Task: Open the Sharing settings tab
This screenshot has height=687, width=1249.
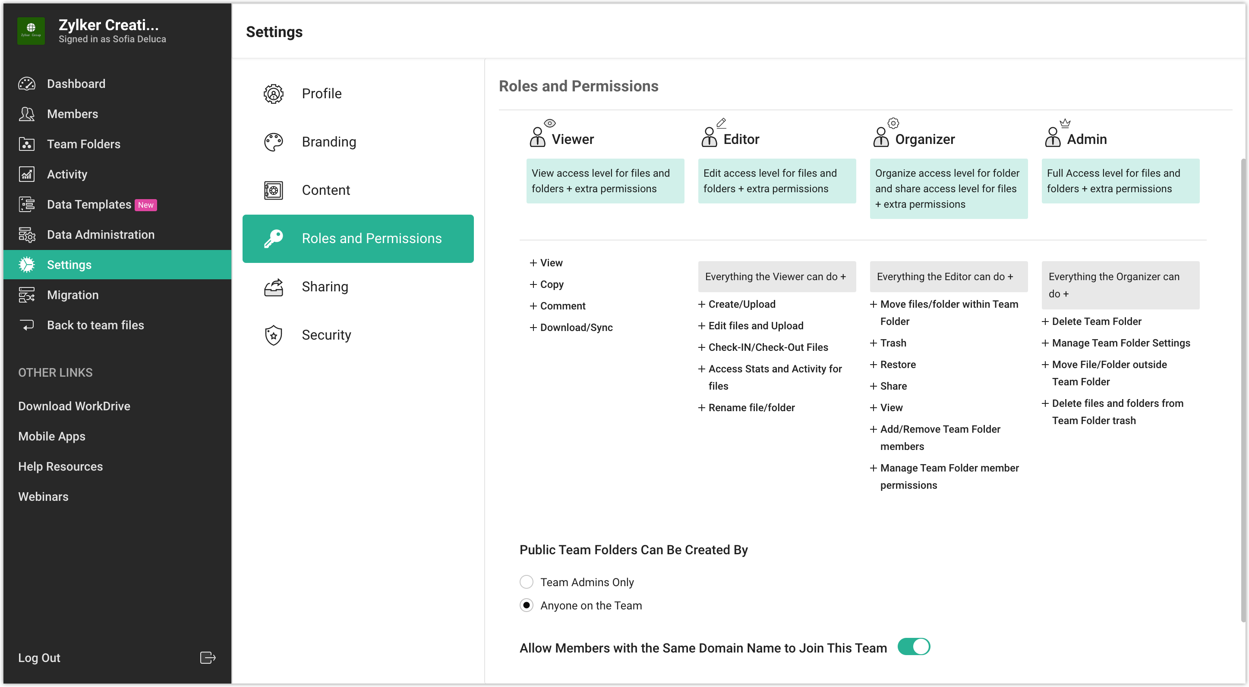Action: 325,287
